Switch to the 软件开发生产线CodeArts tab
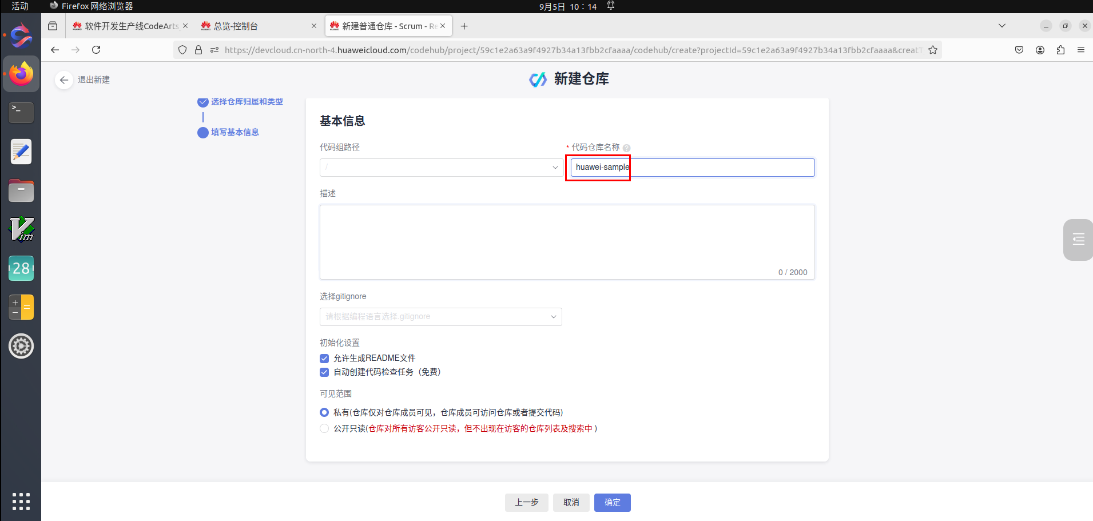Viewport: 1093px width, 521px height. 130,26
